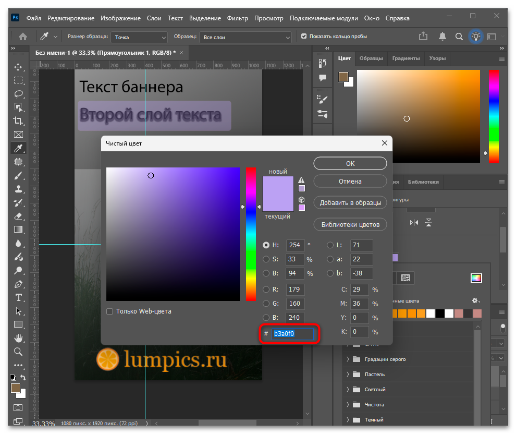Select the Pen tool
Image resolution: width=516 pixels, height=434 pixels.
click(x=18, y=284)
